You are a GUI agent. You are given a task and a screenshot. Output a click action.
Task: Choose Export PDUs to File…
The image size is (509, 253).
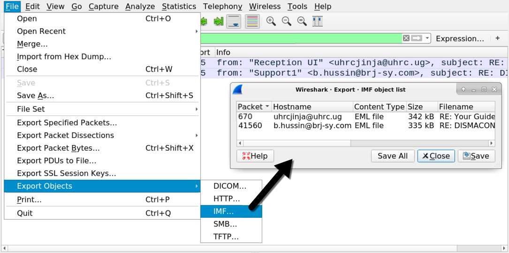click(102, 161)
